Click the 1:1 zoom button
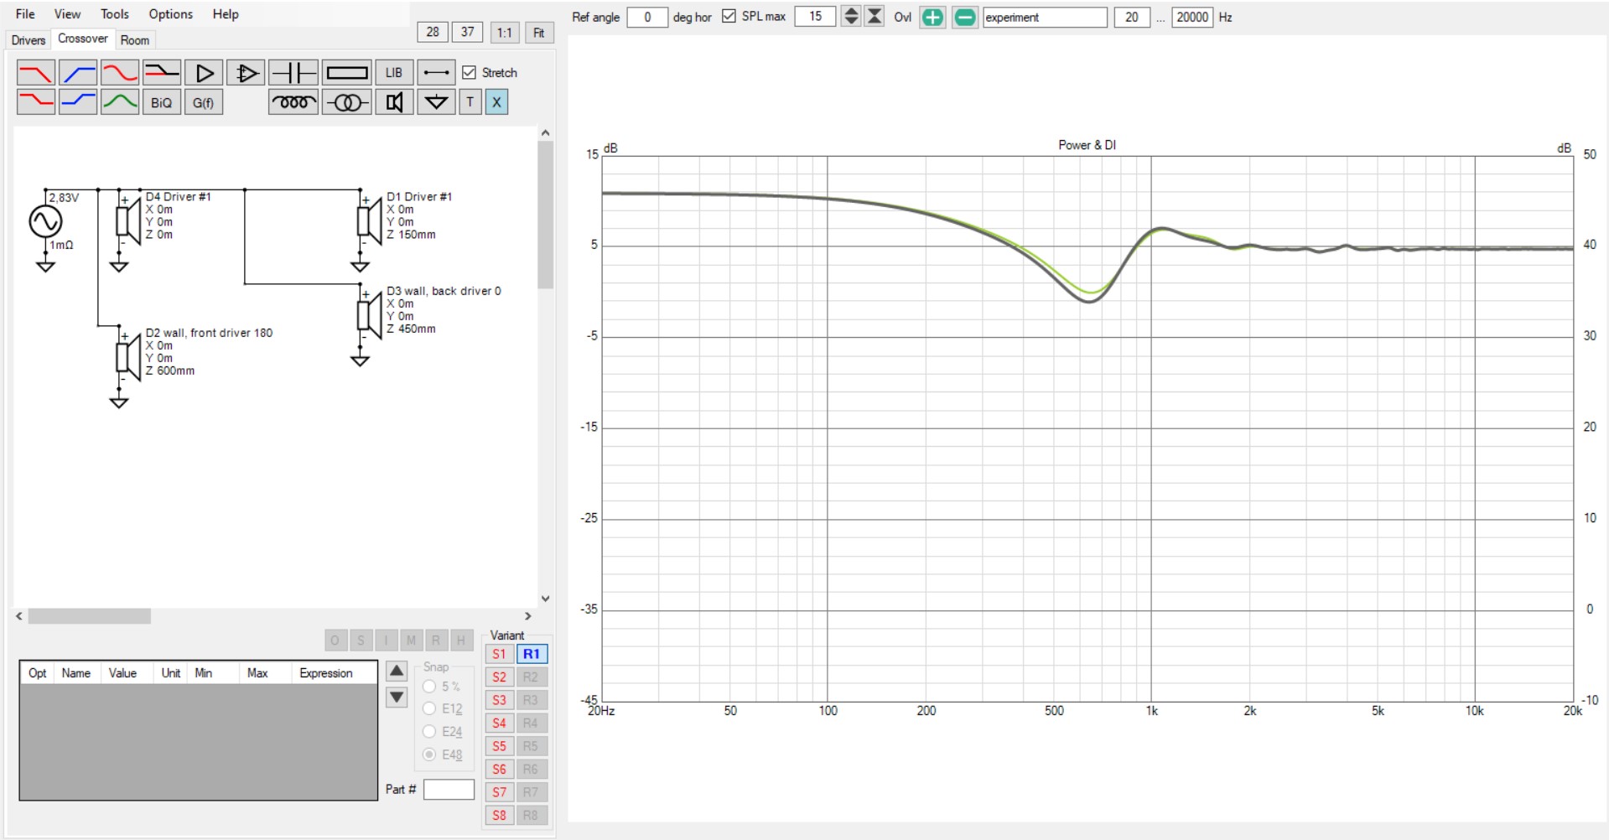Screen dimensions: 1609x840 [x=504, y=33]
